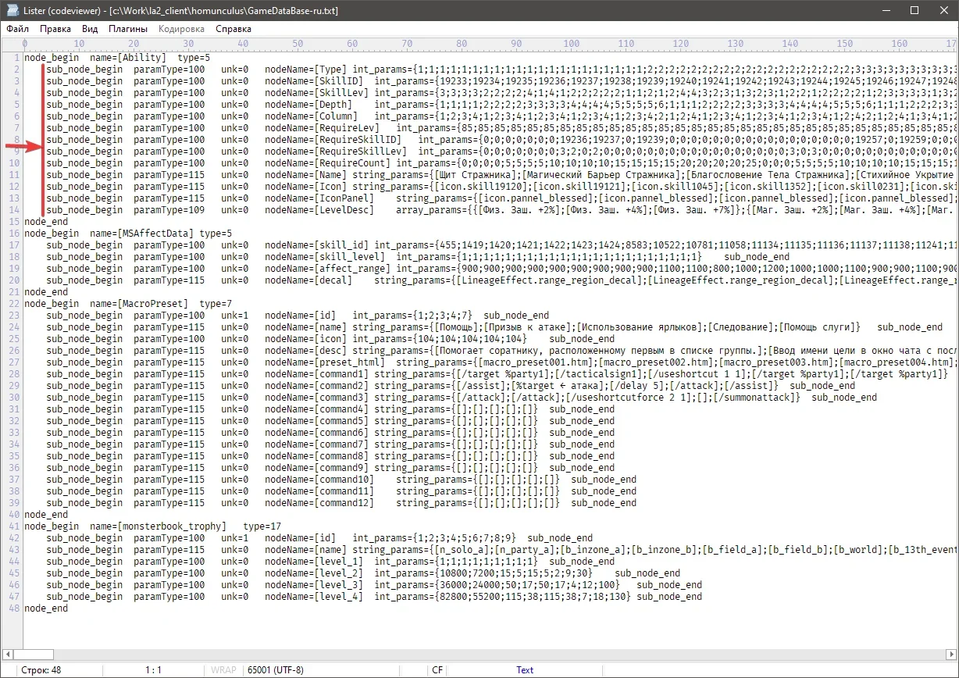The image size is (959, 678).
Task: Click line number 41 in the gutter
Action: click(x=15, y=526)
